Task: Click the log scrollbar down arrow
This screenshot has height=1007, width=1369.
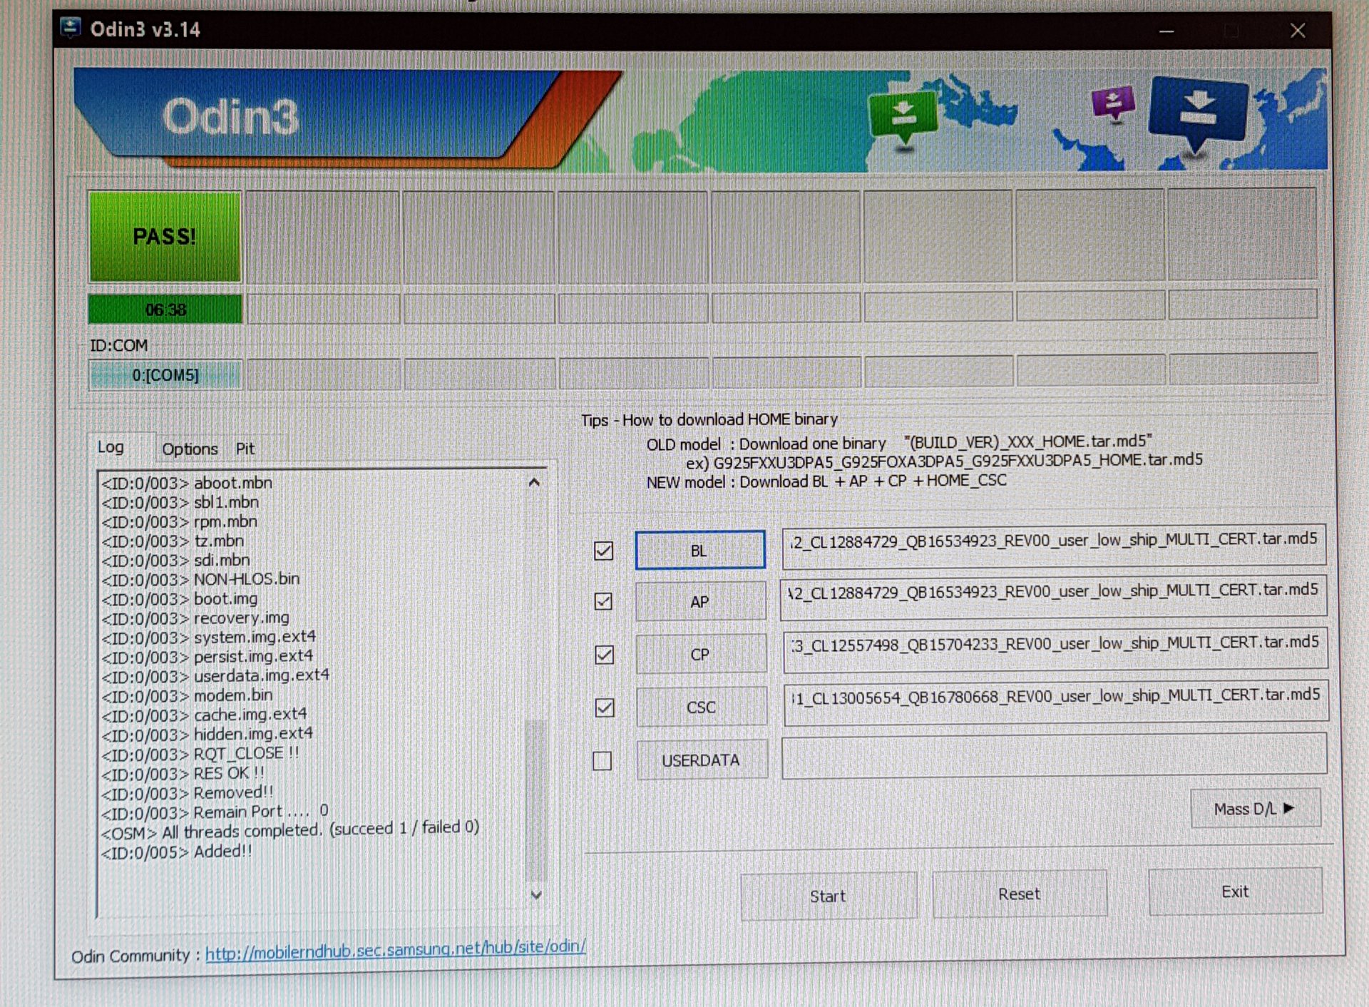Action: click(x=536, y=894)
